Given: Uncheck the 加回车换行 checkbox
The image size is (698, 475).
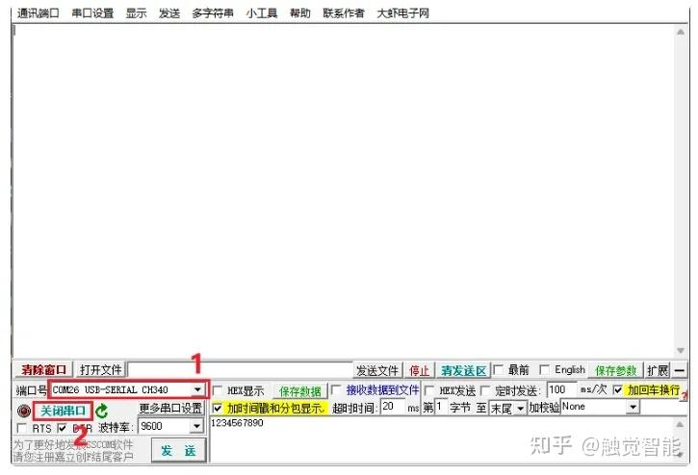Looking at the screenshot, I should coord(618,390).
